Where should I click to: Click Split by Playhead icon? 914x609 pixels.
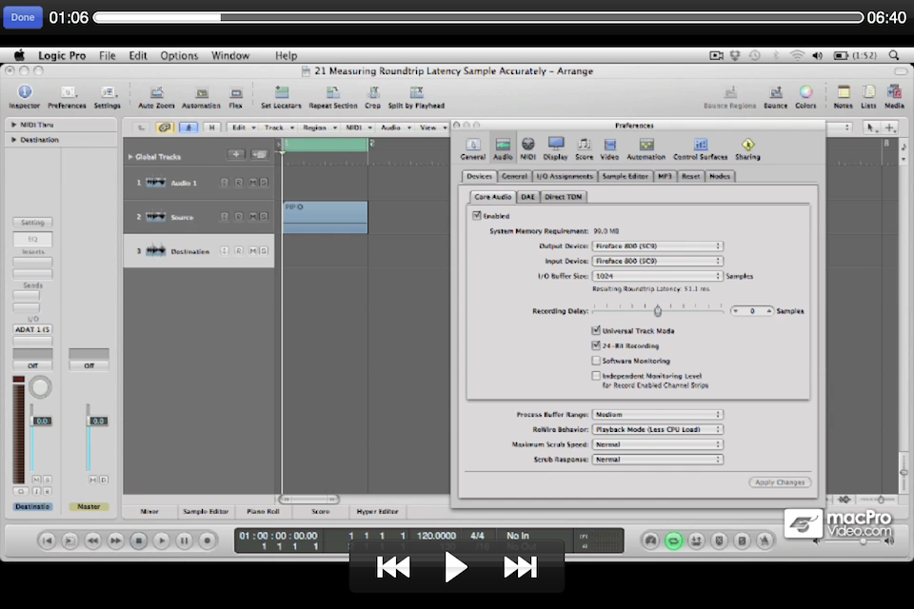416,96
